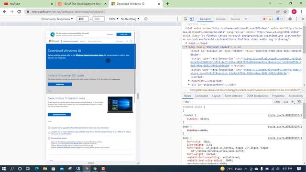Click the browser back arrow
Image resolution: width=306 pixels, height=172 pixels.
tap(5, 11)
